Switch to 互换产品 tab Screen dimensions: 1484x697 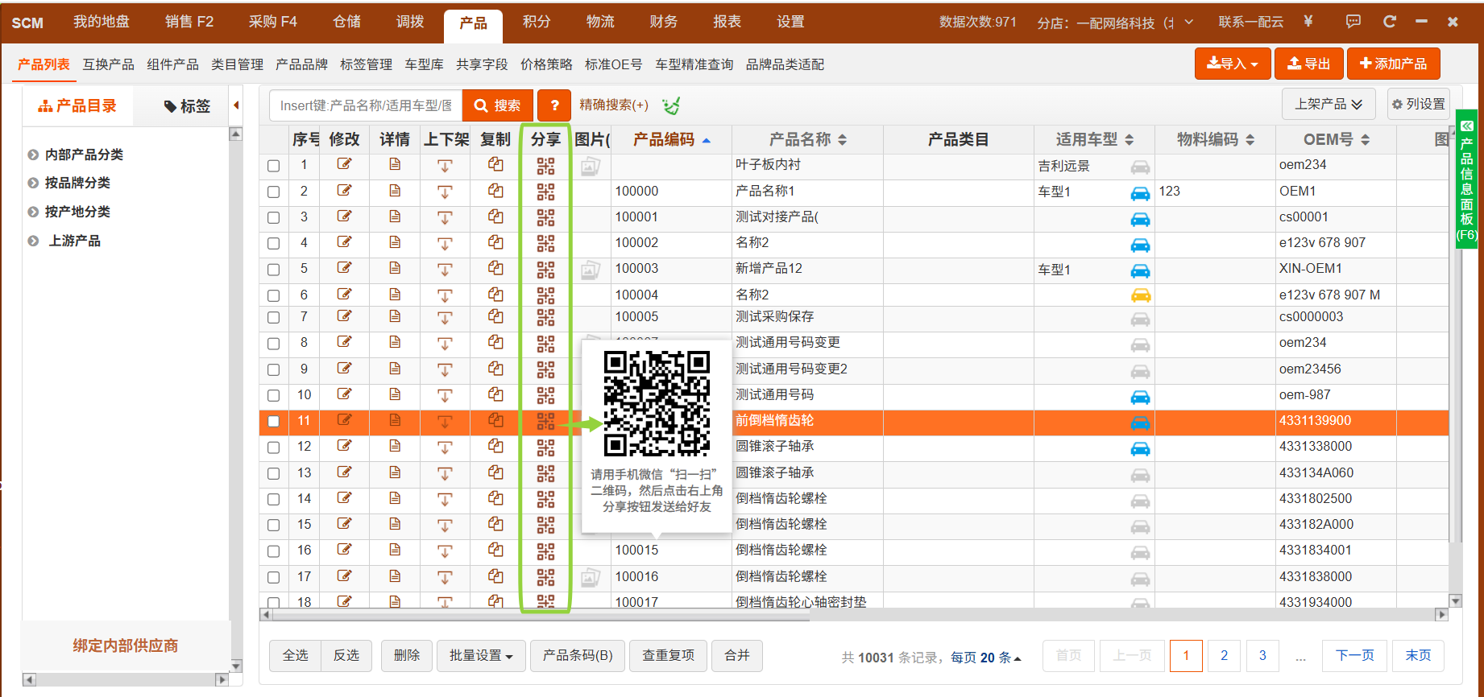click(x=108, y=64)
